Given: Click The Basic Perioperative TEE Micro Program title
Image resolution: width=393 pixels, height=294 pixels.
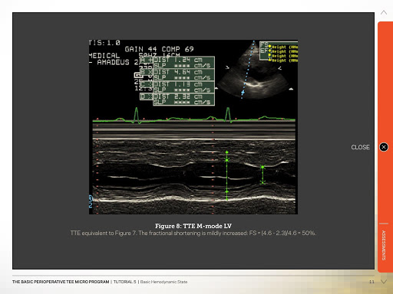Looking at the screenshot, I should point(61,282).
